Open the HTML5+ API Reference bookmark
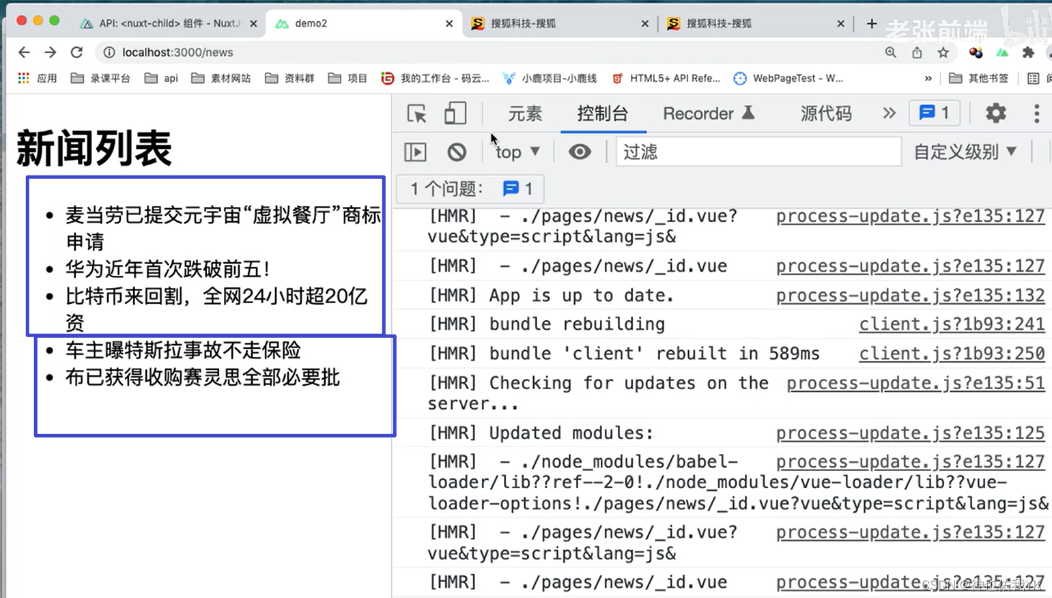1052x598 pixels. point(666,79)
